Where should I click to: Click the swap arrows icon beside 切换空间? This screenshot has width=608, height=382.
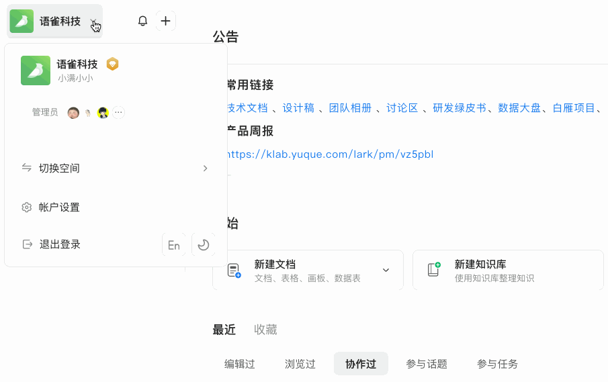(x=27, y=168)
